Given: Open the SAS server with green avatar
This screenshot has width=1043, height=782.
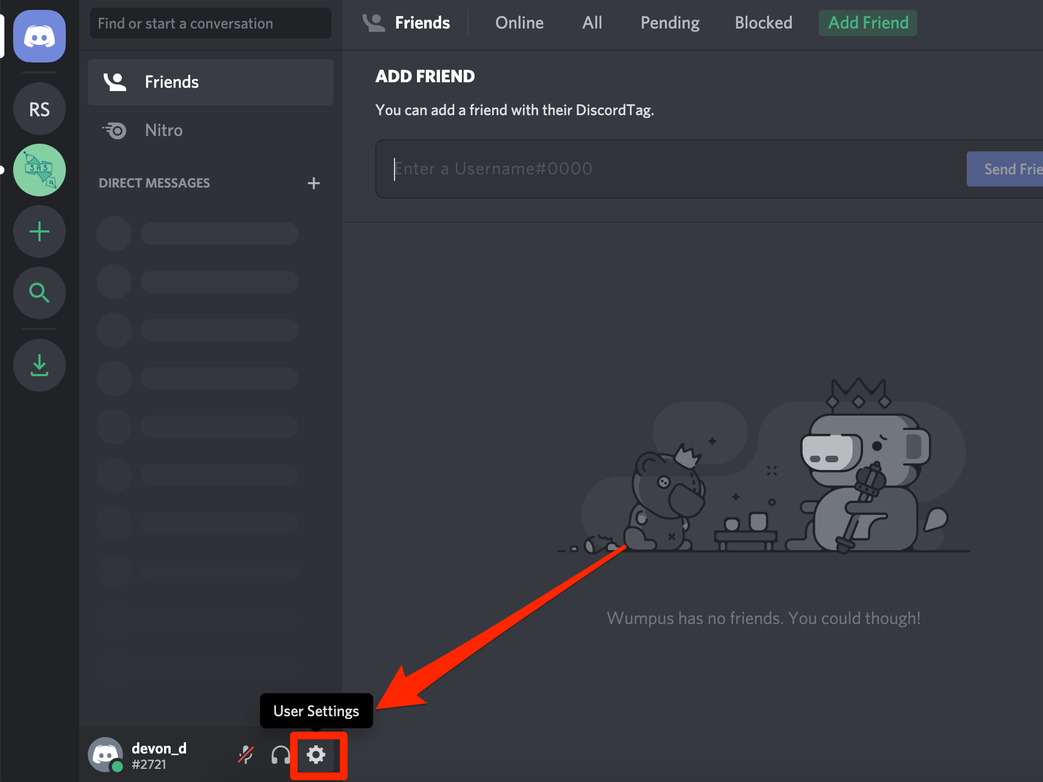Looking at the screenshot, I should pyautogui.click(x=40, y=170).
